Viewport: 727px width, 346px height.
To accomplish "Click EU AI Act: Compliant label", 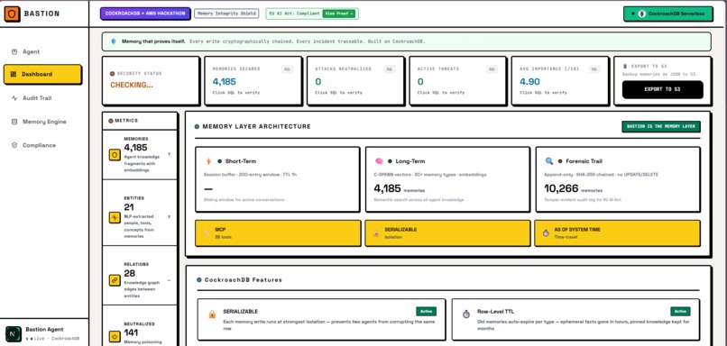I will point(295,14).
